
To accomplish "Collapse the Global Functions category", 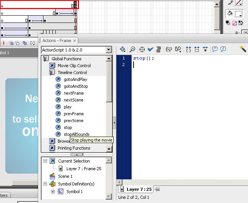I will pyautogui.click(x=46, y=59).
